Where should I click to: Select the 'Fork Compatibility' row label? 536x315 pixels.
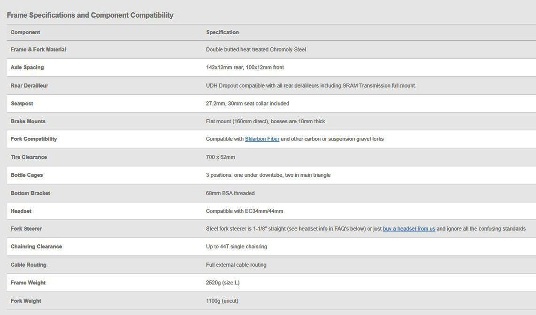(x=34, y=139)
